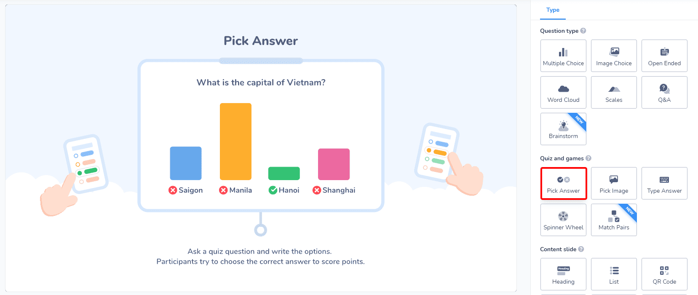Select the Match Pairs quiz type
Screen dimensions: 698x295
pos(614,220)
